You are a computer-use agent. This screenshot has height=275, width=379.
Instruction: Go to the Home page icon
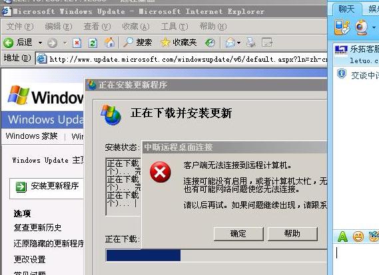coord(109,43)
